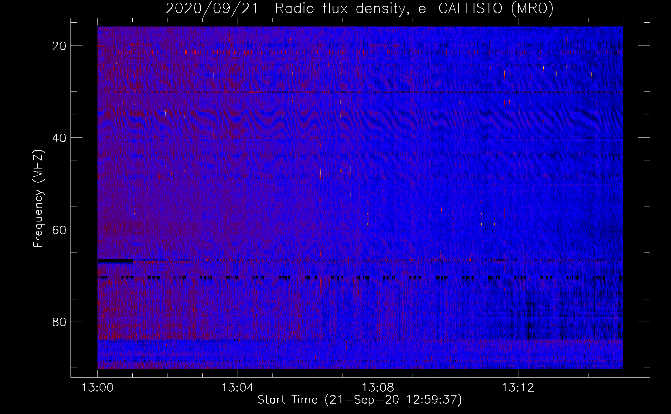Screen dimensions: 671x414
Task: Click the 40 frequency tick label
Action: [59, 138]
